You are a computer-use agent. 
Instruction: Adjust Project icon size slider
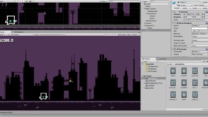205,109
